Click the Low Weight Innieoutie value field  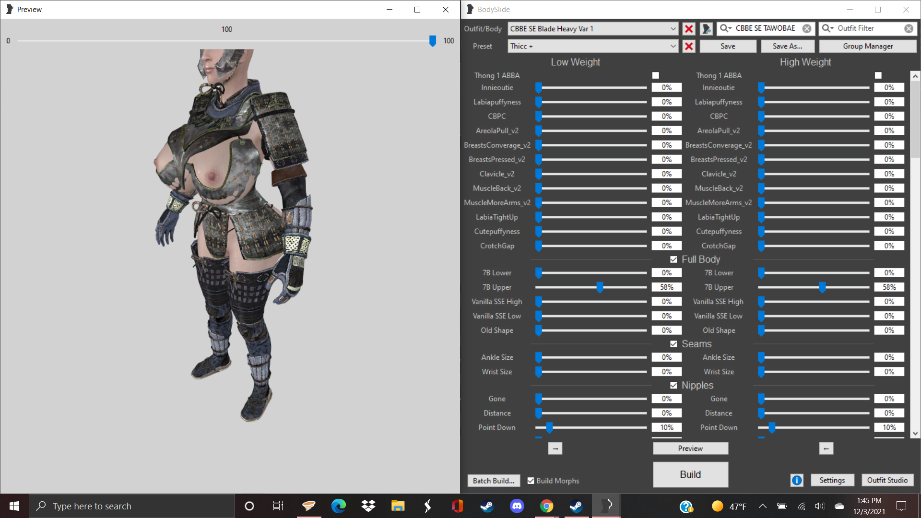[666, 88]
